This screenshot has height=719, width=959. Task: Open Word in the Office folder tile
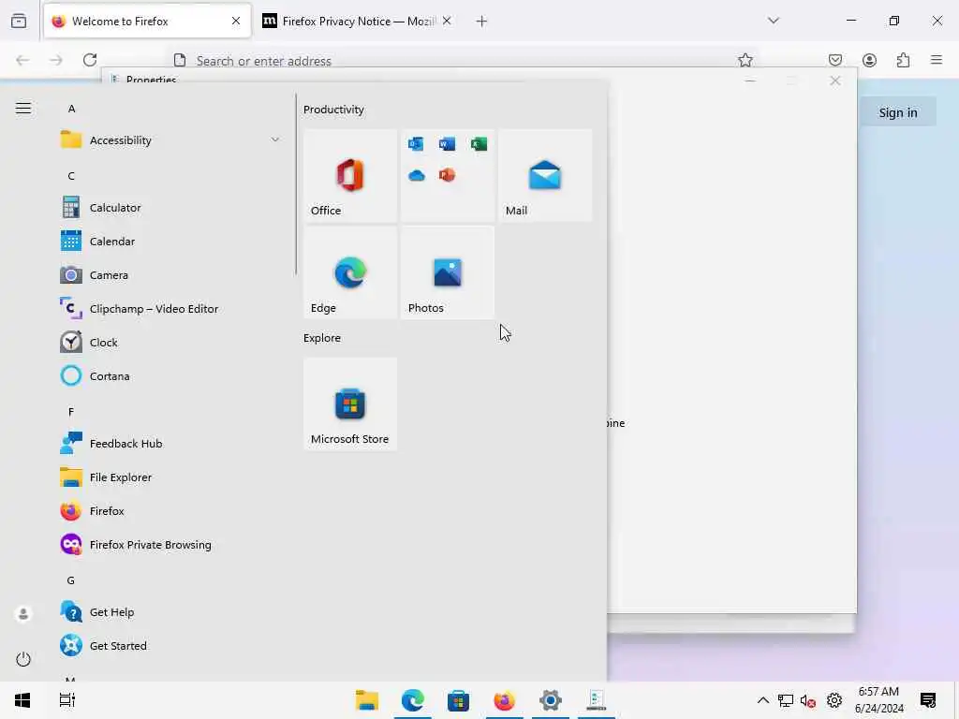(x=447, y=143)
